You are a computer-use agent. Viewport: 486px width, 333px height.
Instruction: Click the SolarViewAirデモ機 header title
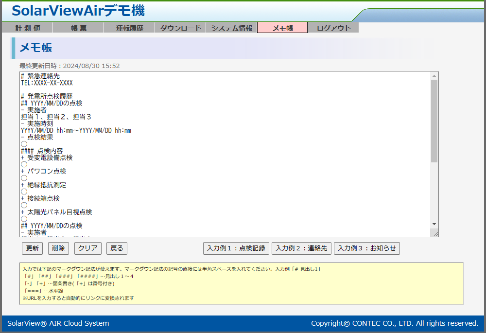(x=78, y=11)
